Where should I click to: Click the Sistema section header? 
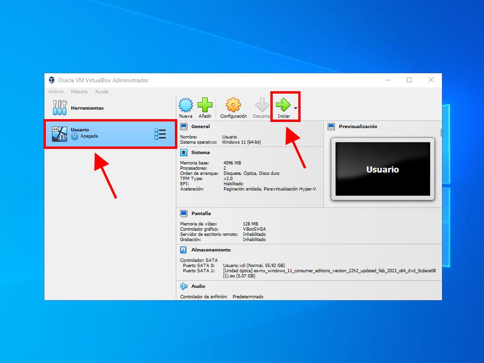200,153
